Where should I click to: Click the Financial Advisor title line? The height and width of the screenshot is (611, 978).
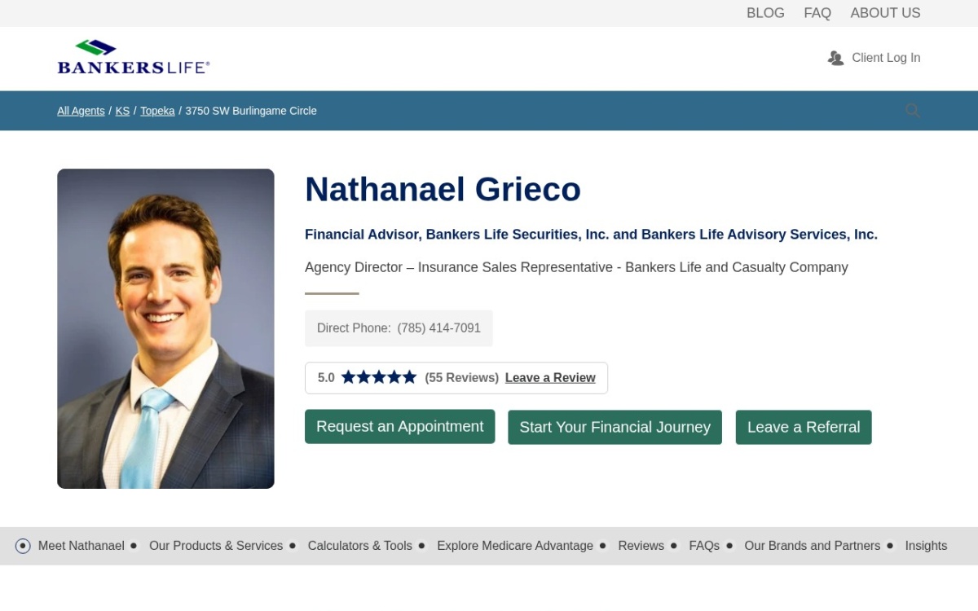tap(591, 235)
